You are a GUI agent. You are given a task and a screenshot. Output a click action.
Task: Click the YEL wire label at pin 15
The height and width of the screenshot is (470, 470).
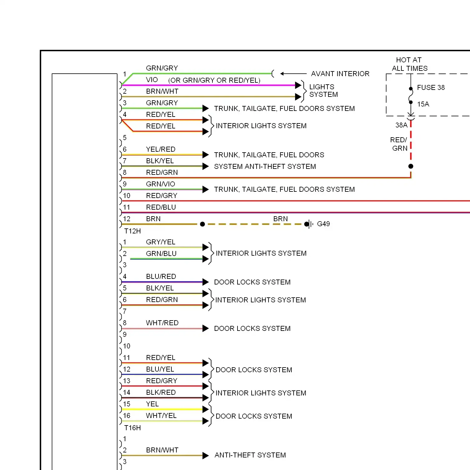[152, 404]
